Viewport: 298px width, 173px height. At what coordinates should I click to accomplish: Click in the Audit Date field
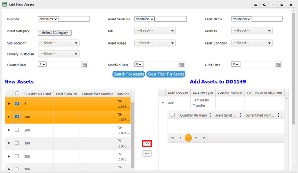[x=257, y=65]
